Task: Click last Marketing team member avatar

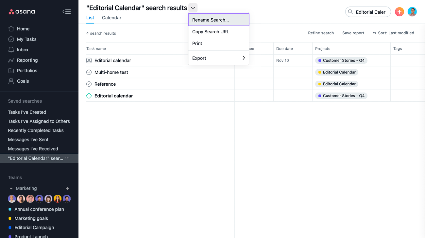Action: (x=67, y=199)
